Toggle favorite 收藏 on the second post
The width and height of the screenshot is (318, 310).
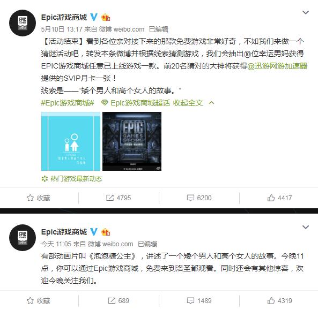pos(38,301)
